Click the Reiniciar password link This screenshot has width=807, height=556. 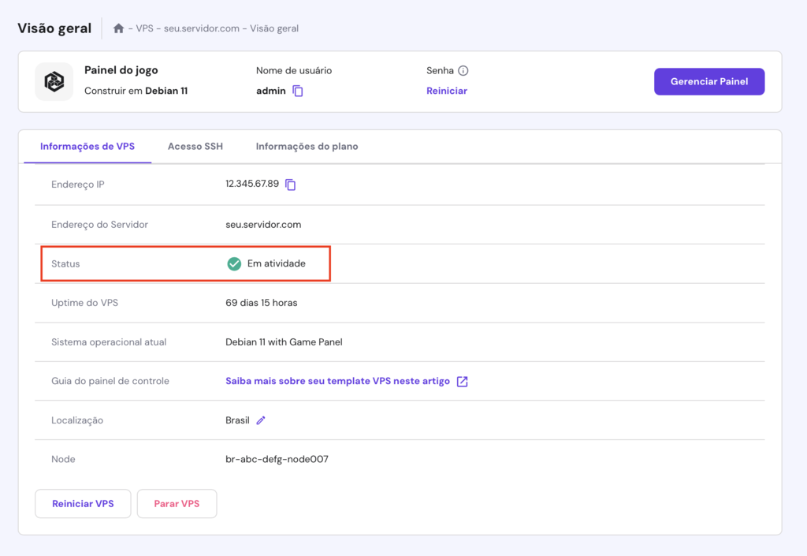coord(446,91)
